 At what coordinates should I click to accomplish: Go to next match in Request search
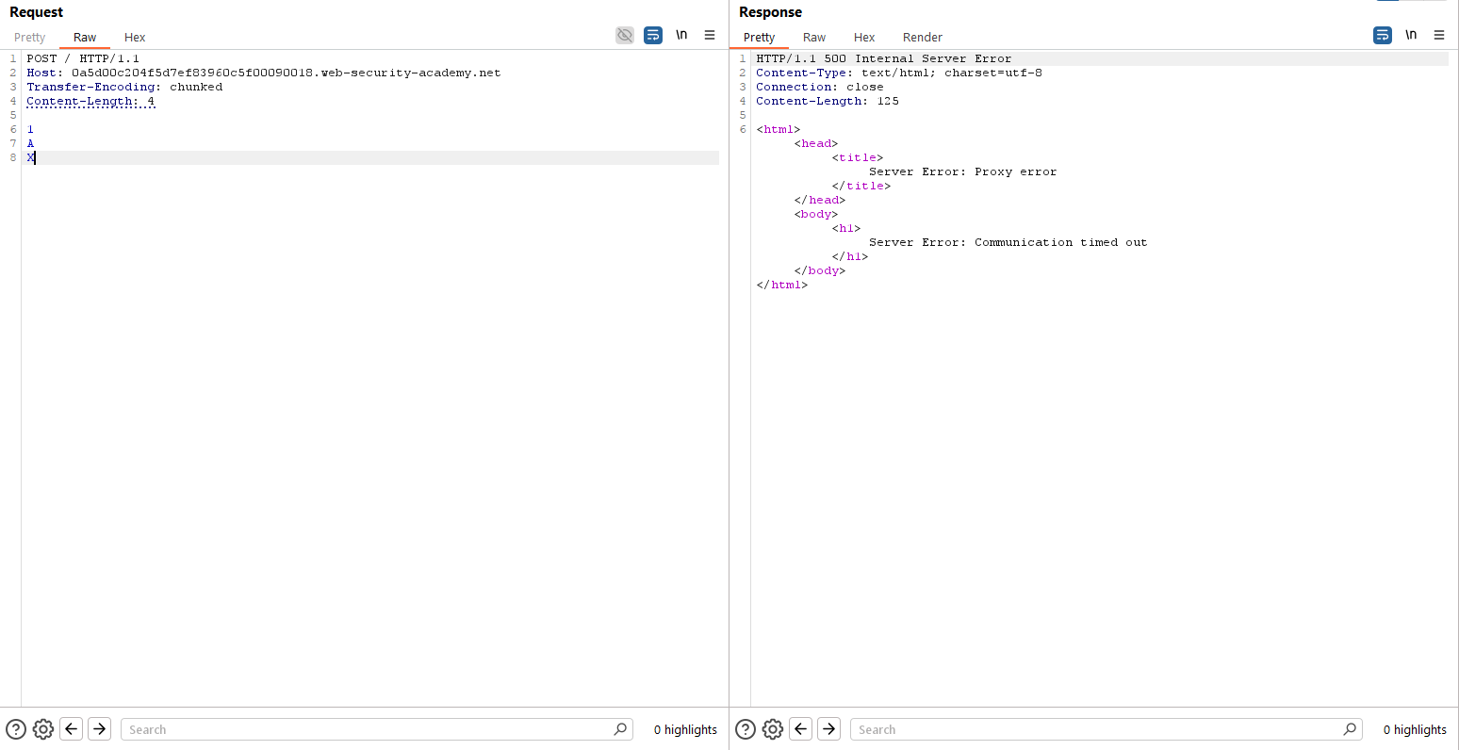pyautogui.click(x=100, y=729)
